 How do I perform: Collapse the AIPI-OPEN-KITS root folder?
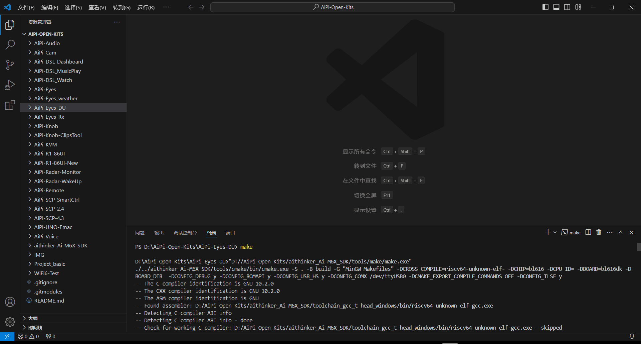coord(73,34)
